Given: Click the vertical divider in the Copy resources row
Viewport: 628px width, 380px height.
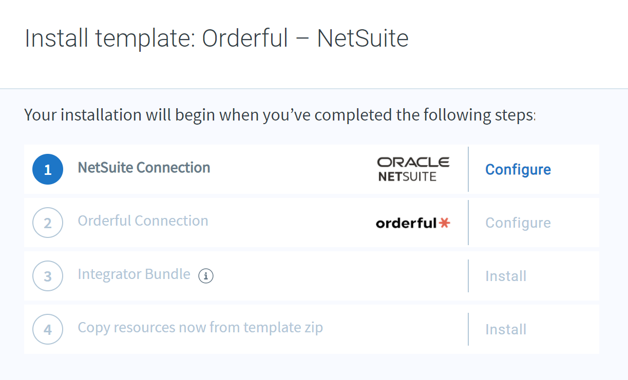Looking at the screenshot, I should [x=468, y=329].
